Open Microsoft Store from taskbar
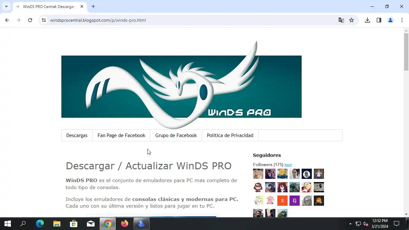Image resolution: width=409 pixels, height=230 pixels. point(74,224)
